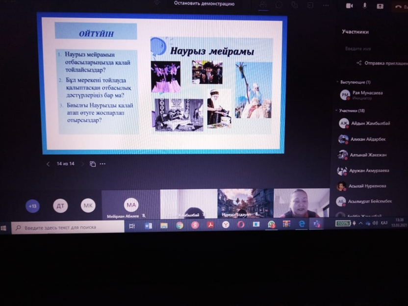Click Остановить демонстрацию to stop sharing
Screen dimensions: 408x306
pyautogui.click(x=204, y=3)
